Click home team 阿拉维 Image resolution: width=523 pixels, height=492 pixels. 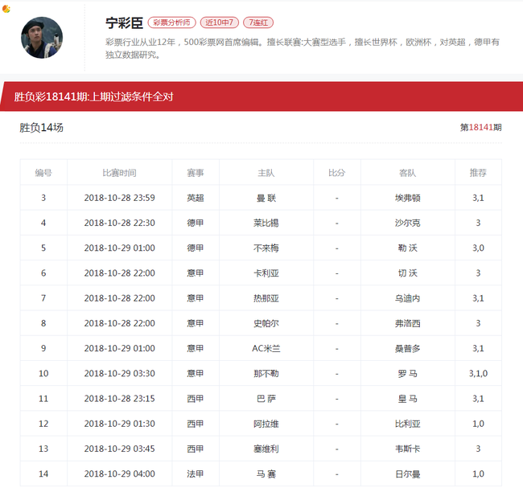pyautogui.click(x=266, y=424)
